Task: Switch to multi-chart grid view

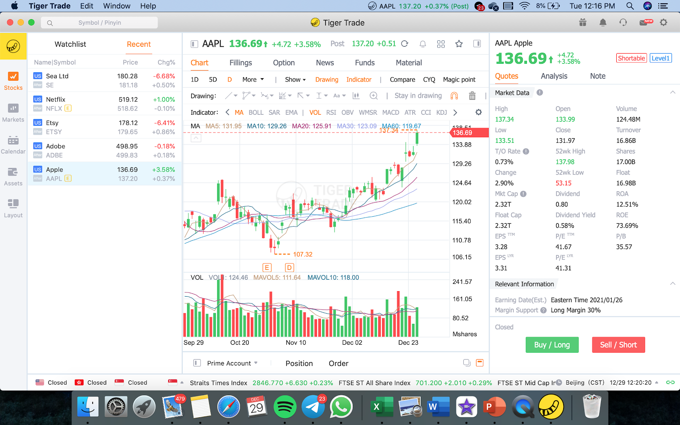Action: click(441, 44)
